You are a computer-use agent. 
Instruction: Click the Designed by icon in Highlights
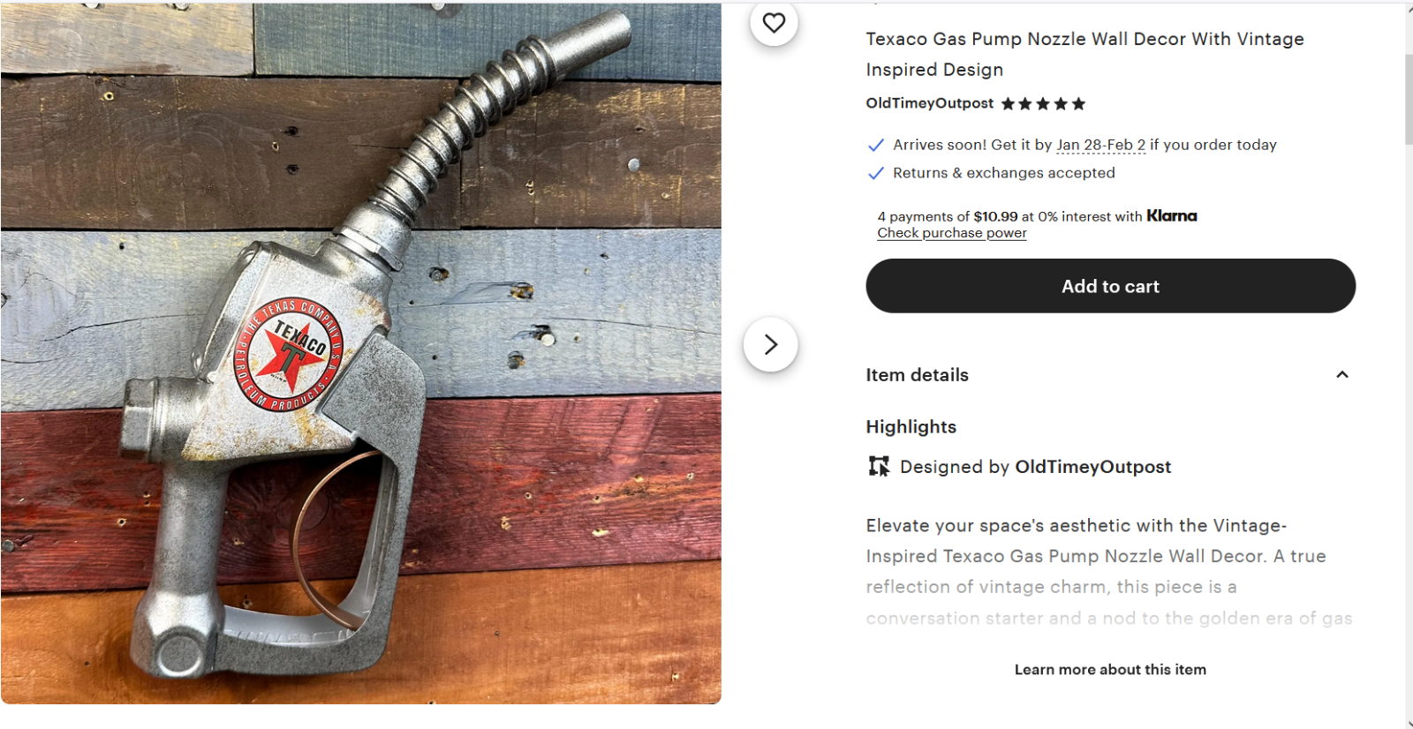(878, 466)
